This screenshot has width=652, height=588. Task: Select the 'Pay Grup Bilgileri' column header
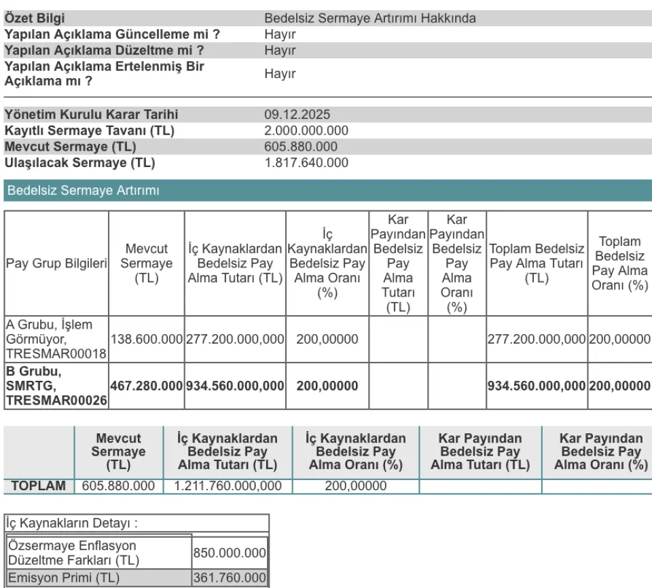pos(56,263)
